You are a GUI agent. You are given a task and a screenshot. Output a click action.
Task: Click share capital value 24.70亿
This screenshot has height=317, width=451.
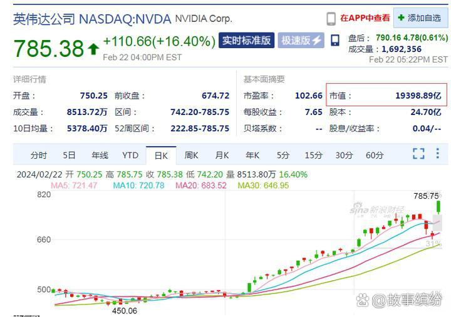[426, 112]
